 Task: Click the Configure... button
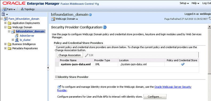click(x=155, y=96)
